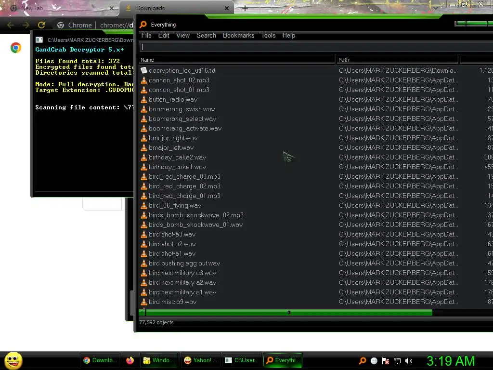Open the File menu in Everything
The image size is (493, 370).
[x=146, y=36]
